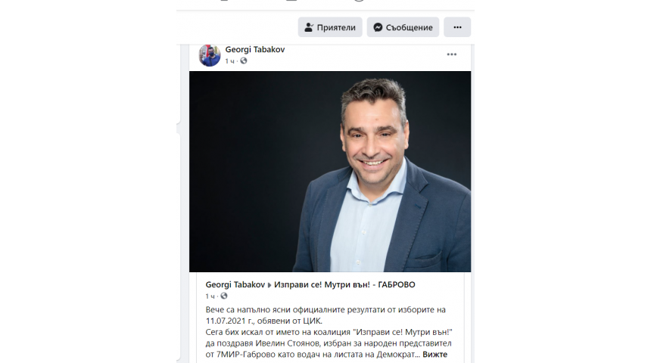Click Georgi Tabakov name in shared post
The height and width of the screenshot is (363, 651).
[x=235, y=284]
